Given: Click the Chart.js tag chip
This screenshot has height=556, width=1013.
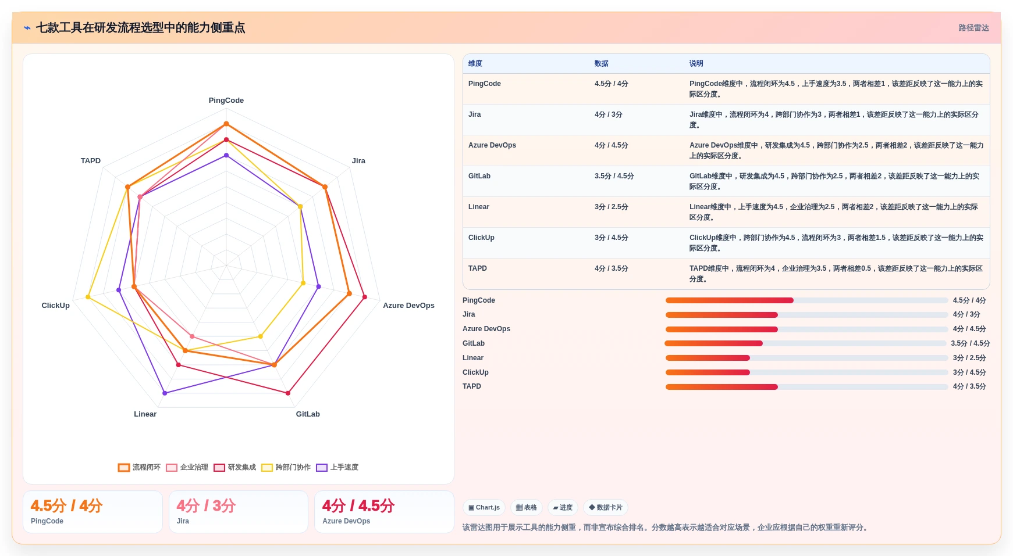Looking at the screenshot, I should [x=484, y=508].
